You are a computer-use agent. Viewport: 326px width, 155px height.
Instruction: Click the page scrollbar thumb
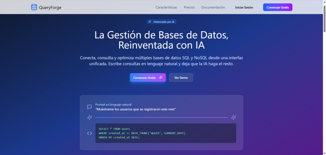click(324, 19)
